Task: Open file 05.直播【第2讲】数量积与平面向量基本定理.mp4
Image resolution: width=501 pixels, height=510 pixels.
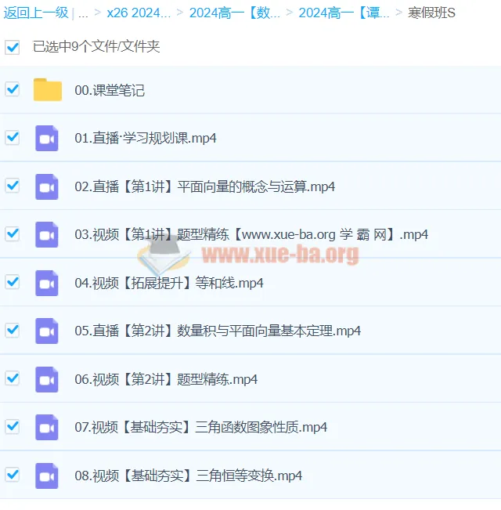Action: click(218, 331)
